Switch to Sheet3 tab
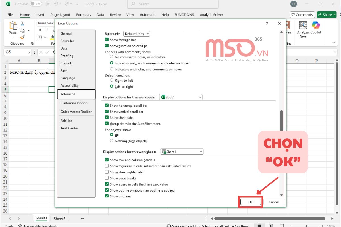 coord(59,218)
